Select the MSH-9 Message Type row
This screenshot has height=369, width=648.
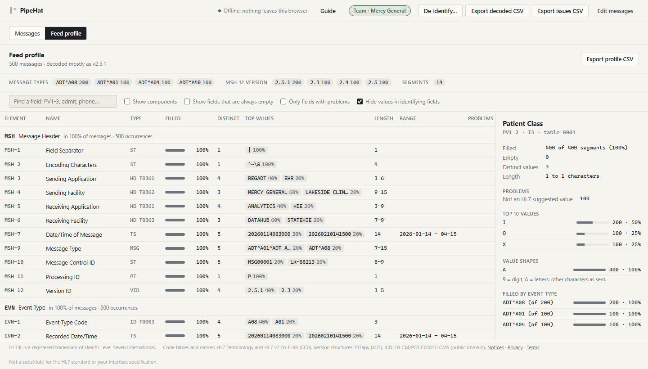[247, 248]
